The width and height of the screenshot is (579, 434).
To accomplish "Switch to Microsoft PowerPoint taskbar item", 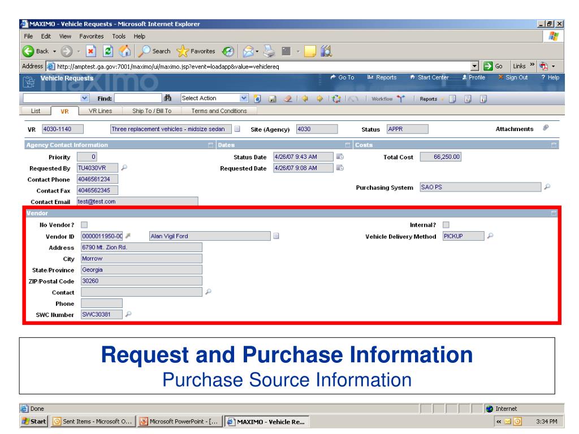I will coord(180,421).
